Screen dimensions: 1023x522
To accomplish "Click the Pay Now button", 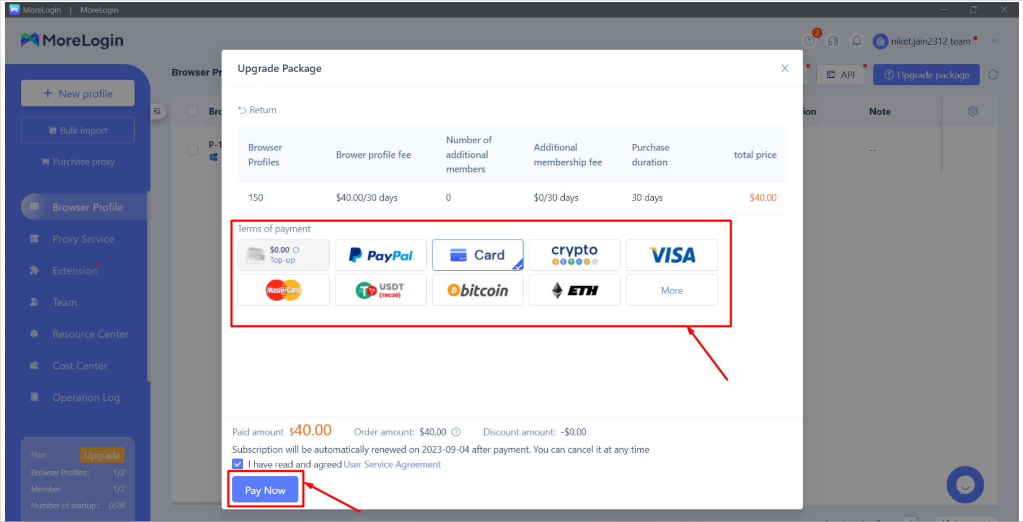I will [x=265, y=490].
